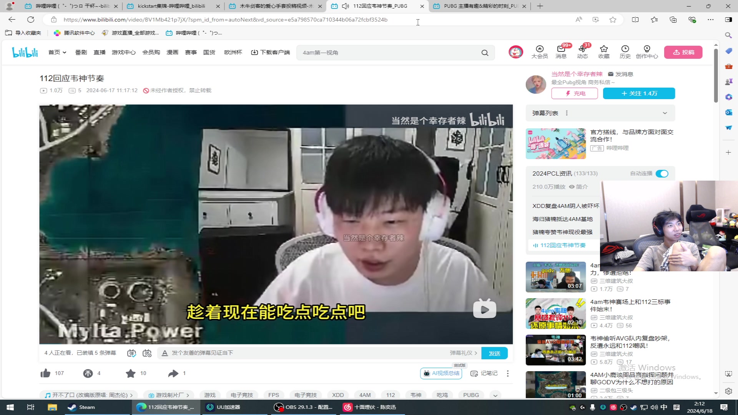Open background music 开不了口 tag
Image resolution: width=738 pixels, height=415 pixels.
pos(89,395)
